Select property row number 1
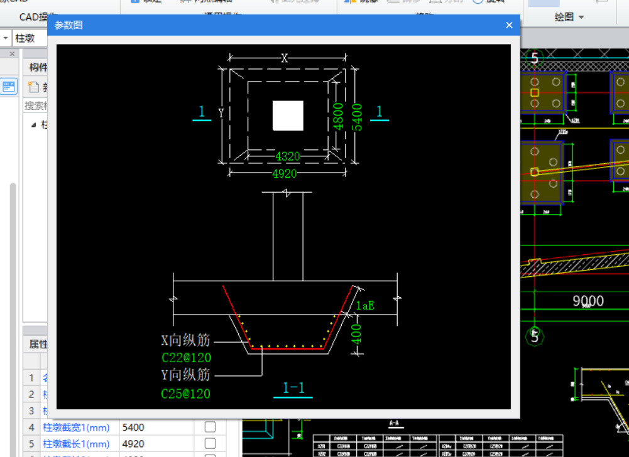Viewport: 629px width, 457px height. [x=31, y=378]
